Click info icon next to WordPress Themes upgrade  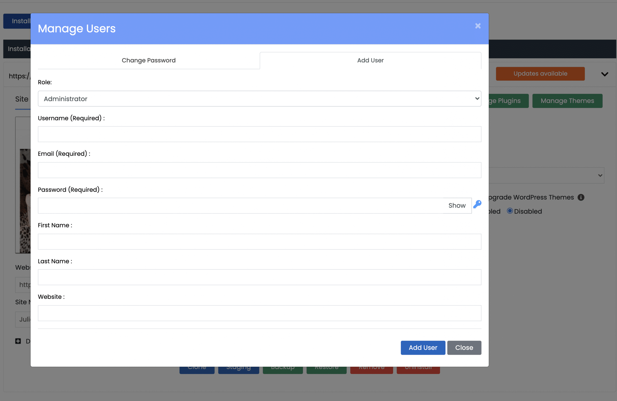pos(581,197)
